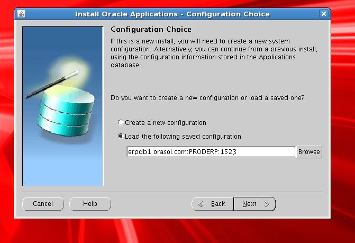Click the Cancel button
The height and width of the screenshot is (243, 355).
tap(43, 204)
